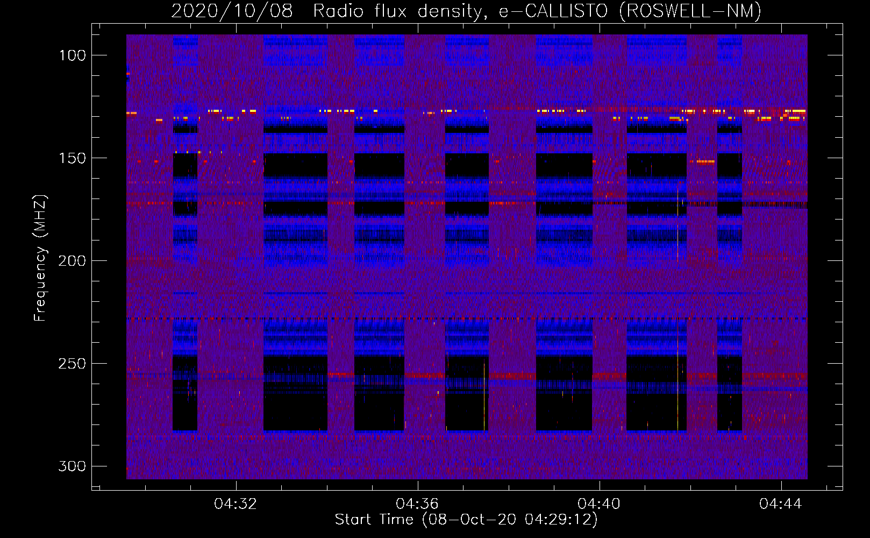Screen dimensions: 870x538
Task: Click the date 2020/10/08 in the title
Action: coord(232,11)
